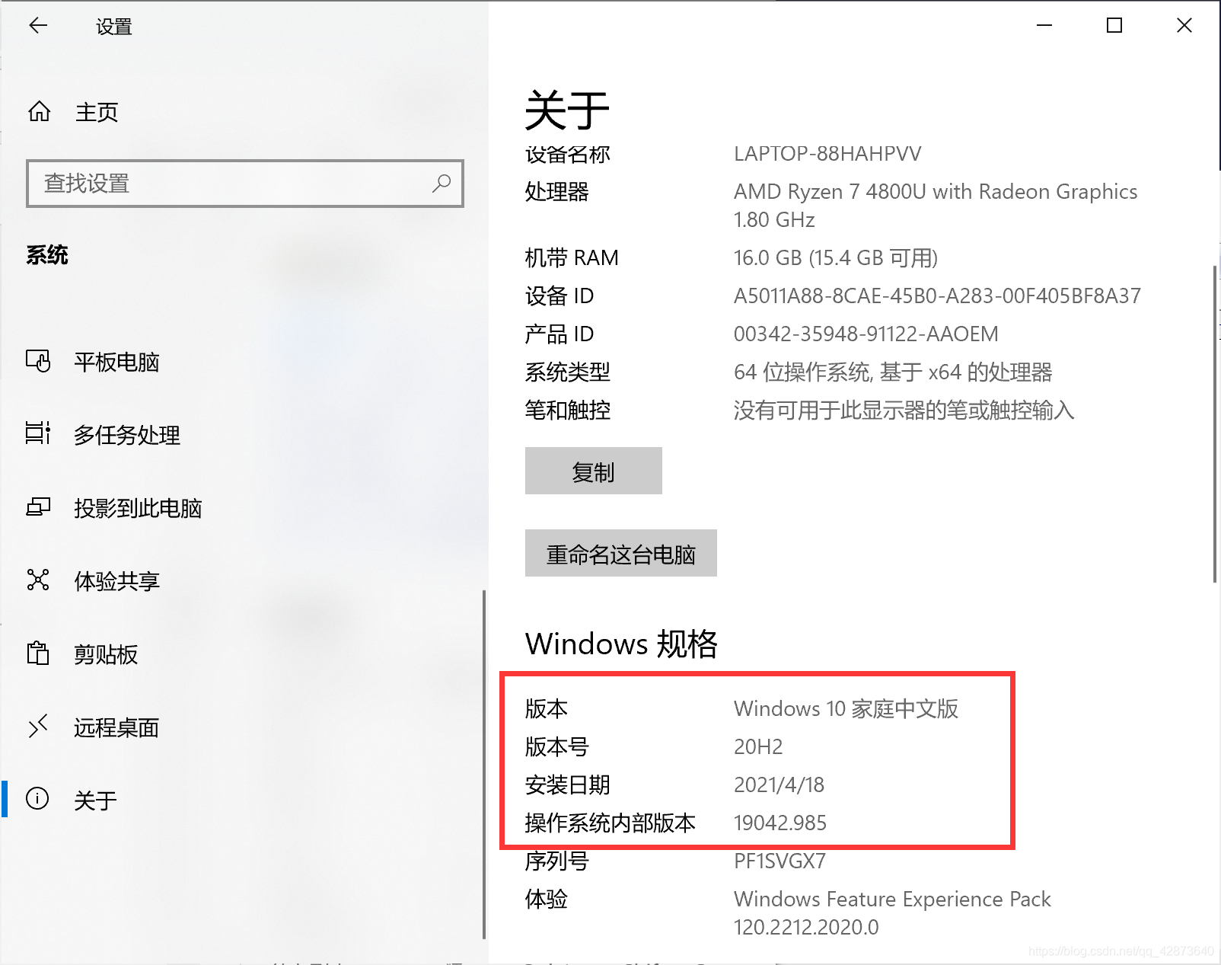Click the 关于 info circle icon
The height and width of the screenshot is (965, 1221).
coord(37,798)
